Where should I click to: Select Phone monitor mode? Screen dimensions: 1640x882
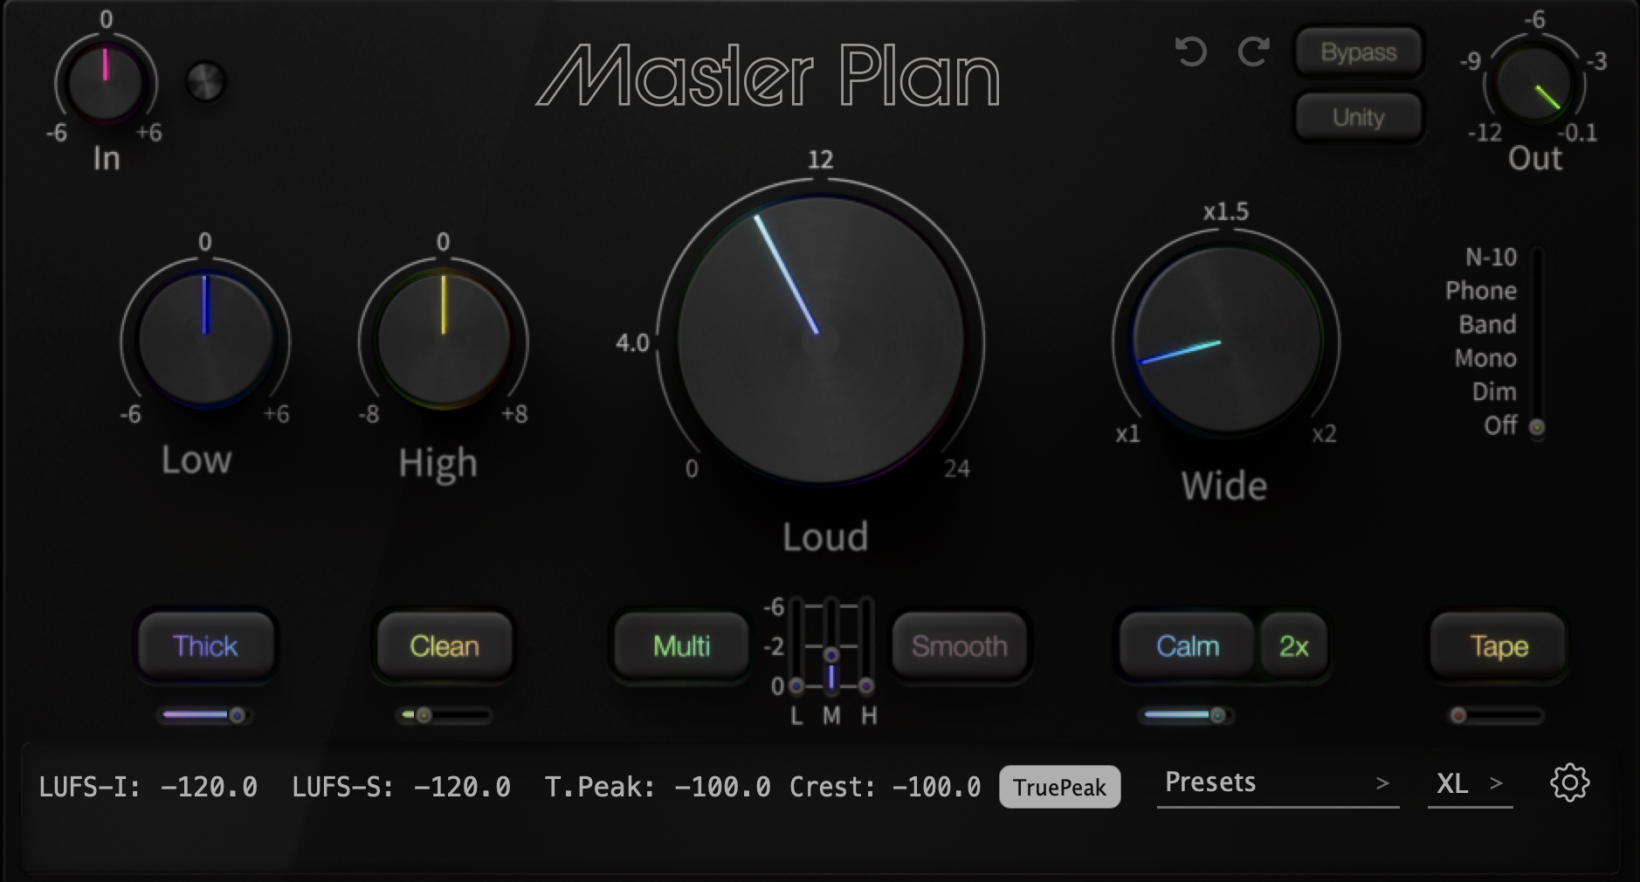(x=1481, y=291)
